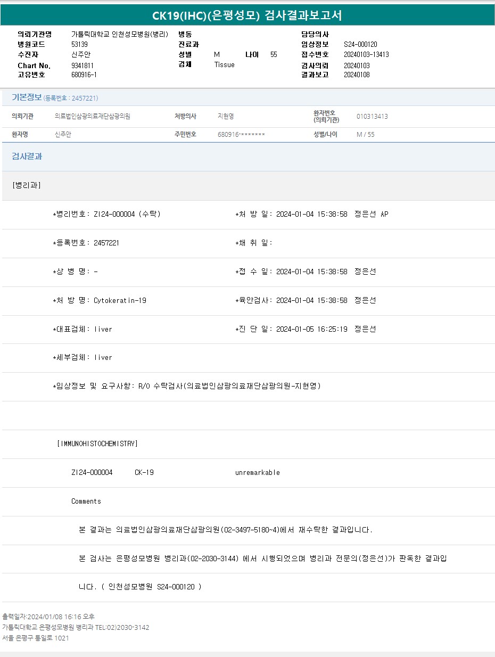Image resolution: width=495 pixels, height=657 pixels.
Task: Click the *상 병 명 field
Action: tap(75, 272)
